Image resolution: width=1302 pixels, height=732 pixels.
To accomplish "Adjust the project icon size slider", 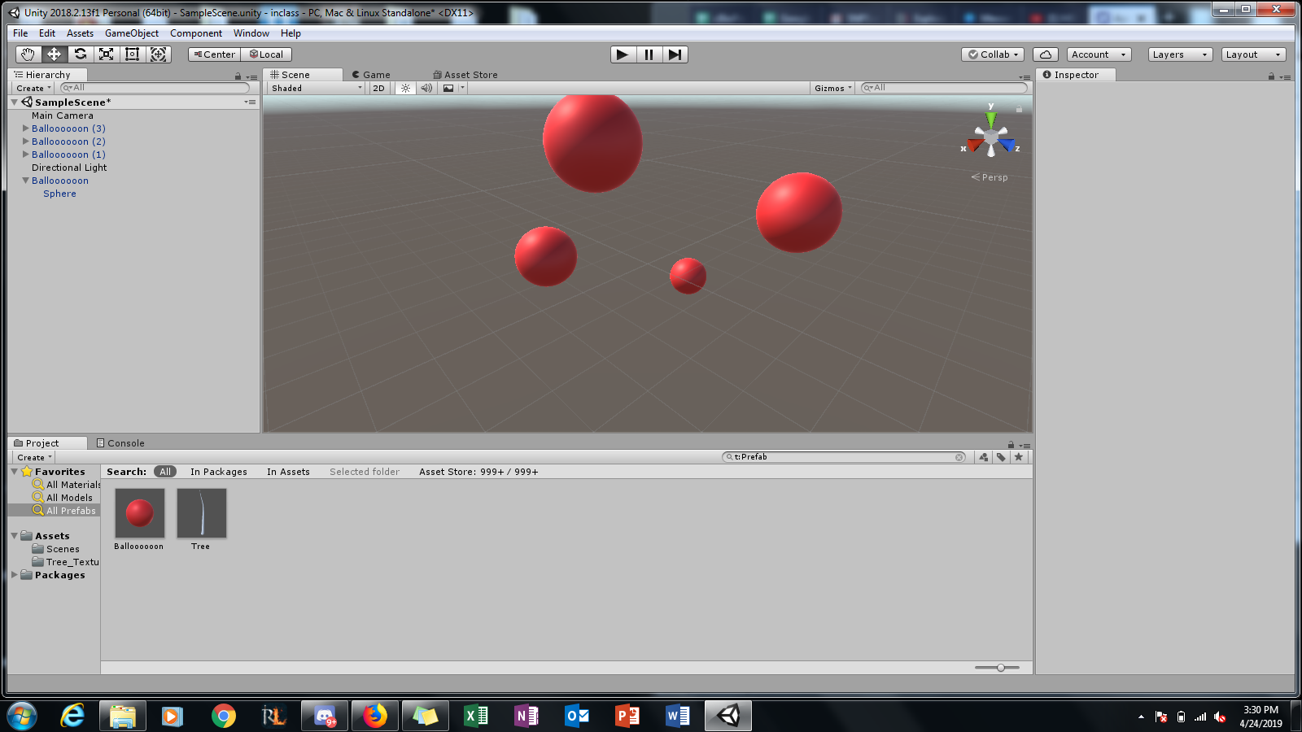I will point(1001,668).
